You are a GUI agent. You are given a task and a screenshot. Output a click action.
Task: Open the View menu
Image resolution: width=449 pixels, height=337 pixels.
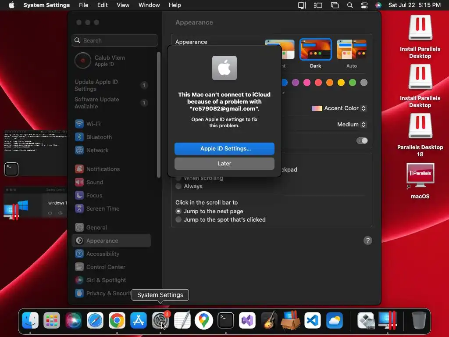click(123, 5)
